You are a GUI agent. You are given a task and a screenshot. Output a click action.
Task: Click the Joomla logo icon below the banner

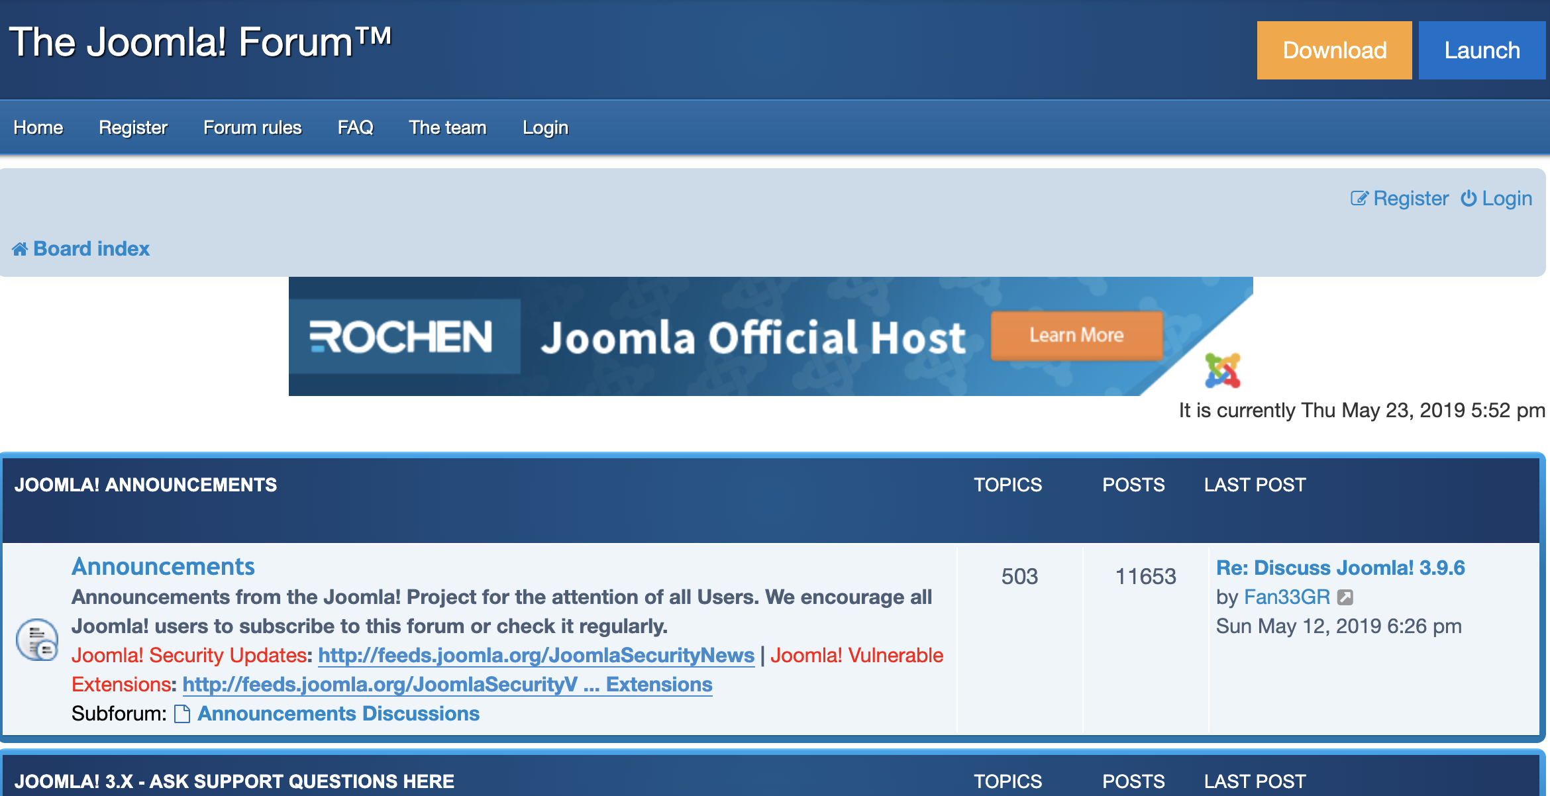(1222, 370)
